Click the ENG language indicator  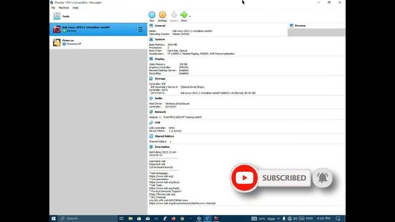(x=309, y=218)
